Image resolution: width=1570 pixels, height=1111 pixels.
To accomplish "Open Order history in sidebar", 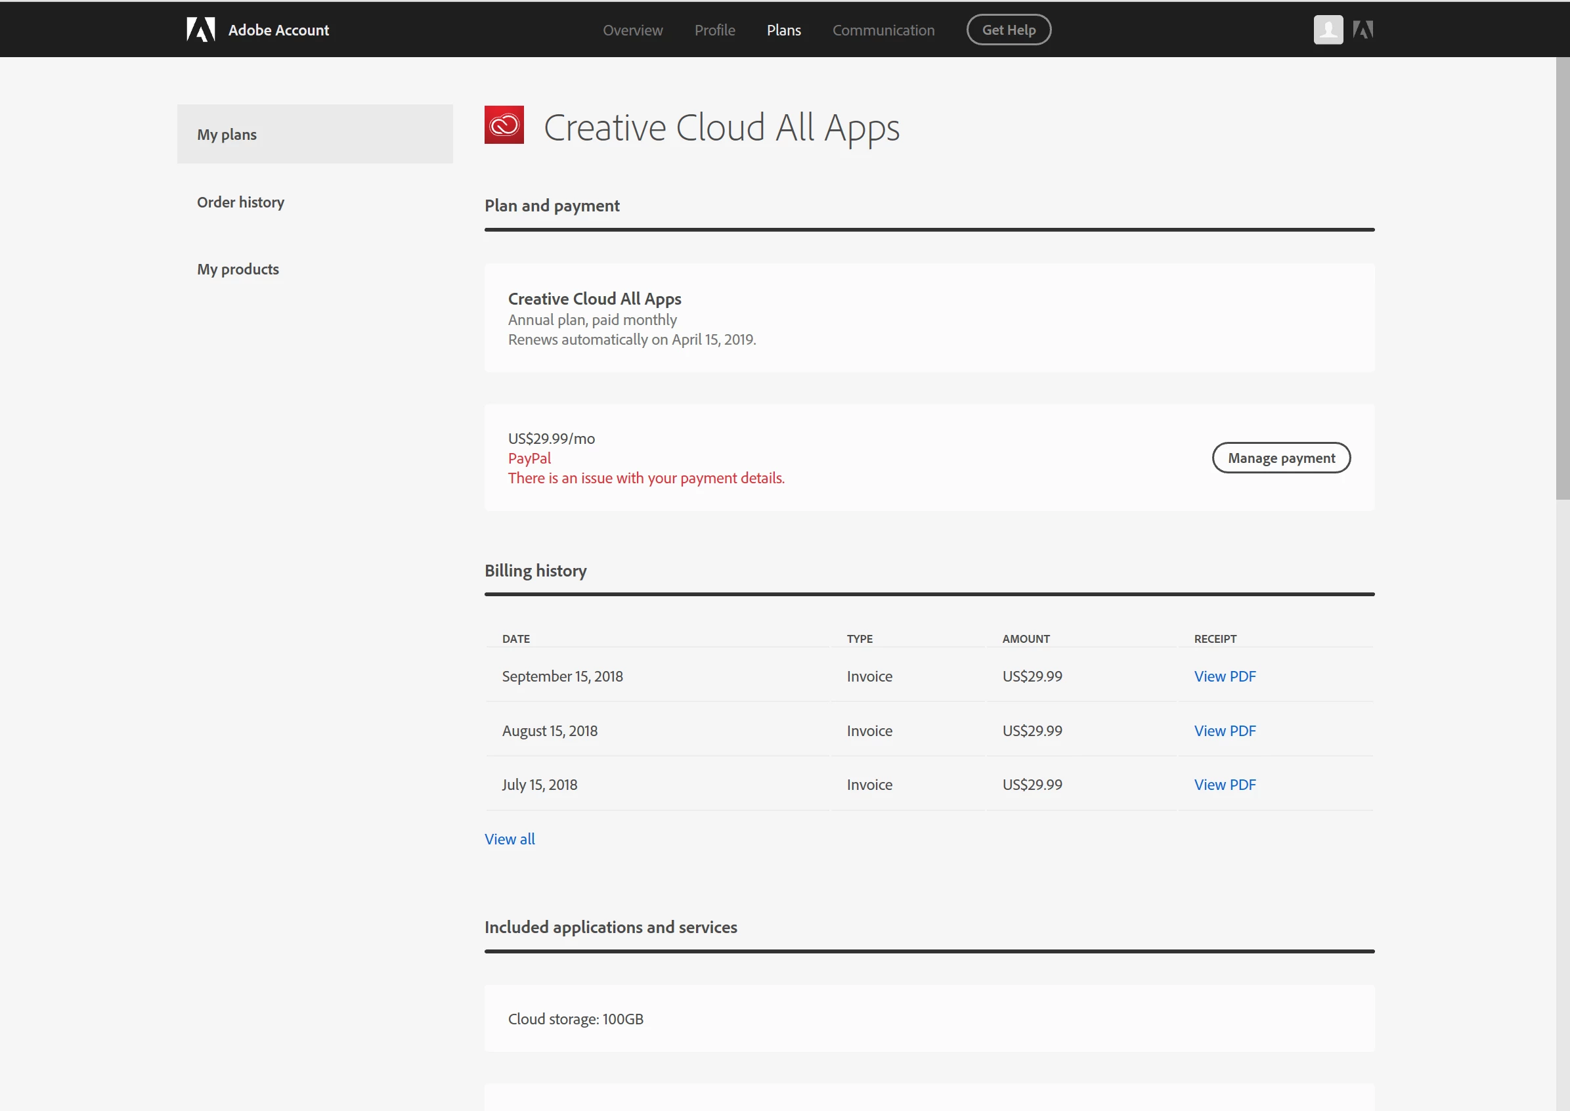I will (x=240, y=202).
